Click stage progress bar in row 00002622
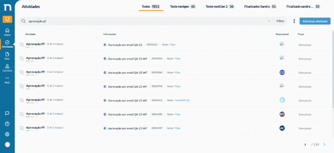 [30, 47]
